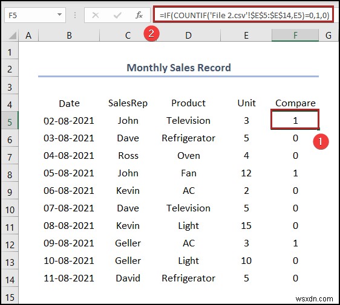Click the Compare column heading cell
Screen dimensions: 340x305
(x=295, y=103)
